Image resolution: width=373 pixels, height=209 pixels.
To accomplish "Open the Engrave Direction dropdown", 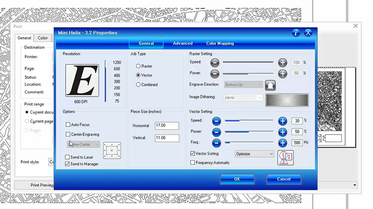I will pyautogui.click(x=244, y=84).
